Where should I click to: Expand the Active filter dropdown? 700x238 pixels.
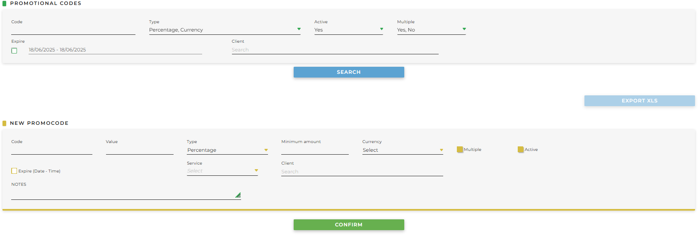click(x=348, y=30)
